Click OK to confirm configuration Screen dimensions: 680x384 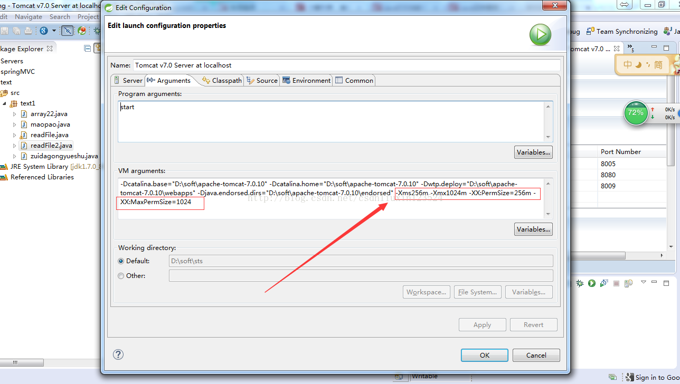tap(485, 355)
